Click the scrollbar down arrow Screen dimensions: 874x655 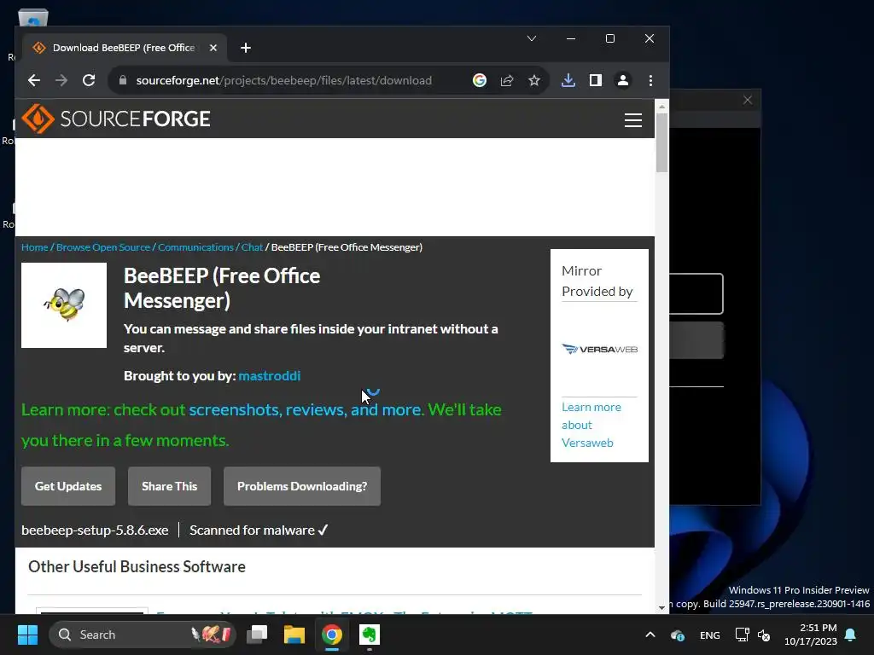(661, 607)
